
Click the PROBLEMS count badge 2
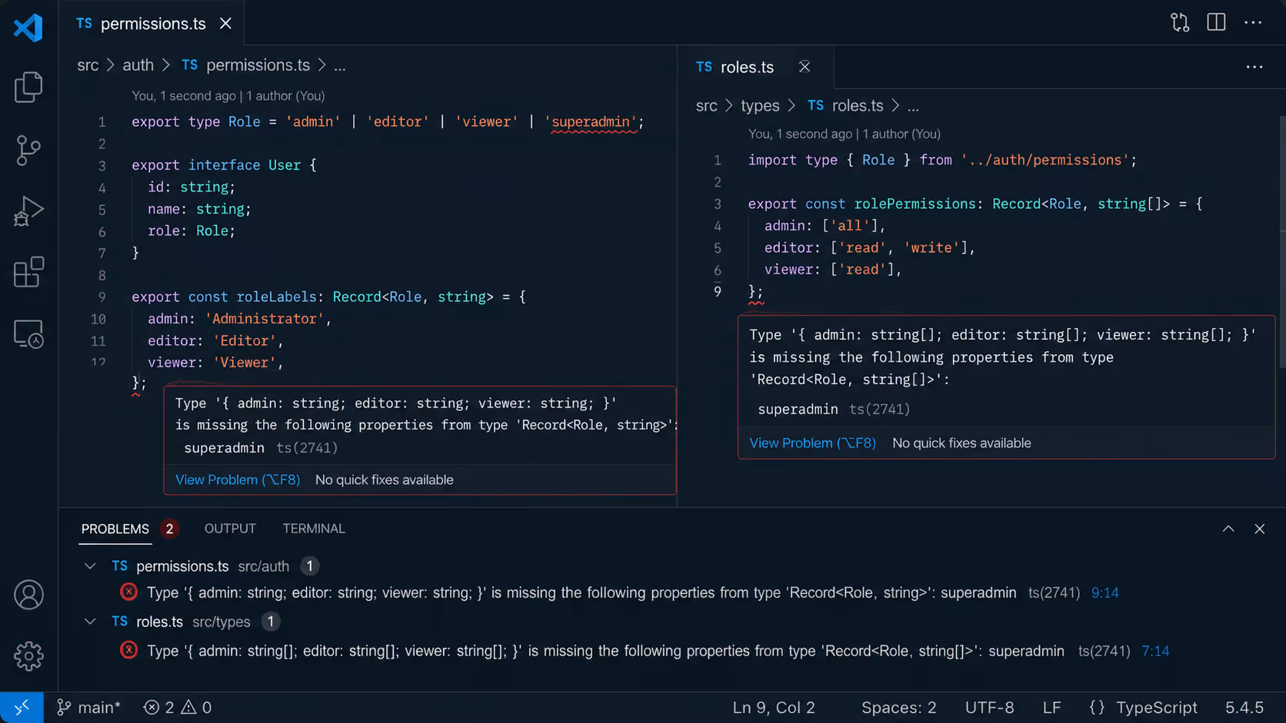(169, 529)
